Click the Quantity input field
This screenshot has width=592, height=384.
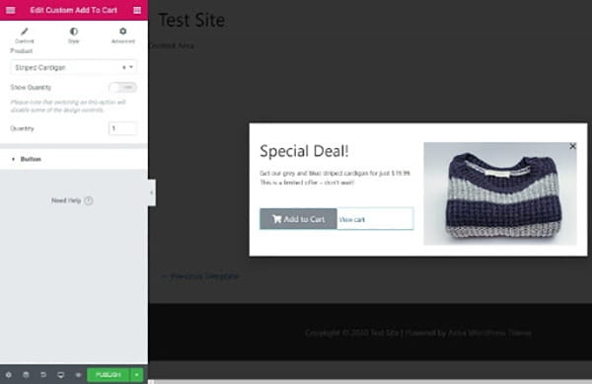(122, 128)
